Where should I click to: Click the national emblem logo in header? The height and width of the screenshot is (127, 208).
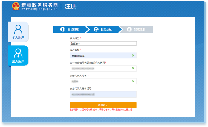(x=16, y=7)
